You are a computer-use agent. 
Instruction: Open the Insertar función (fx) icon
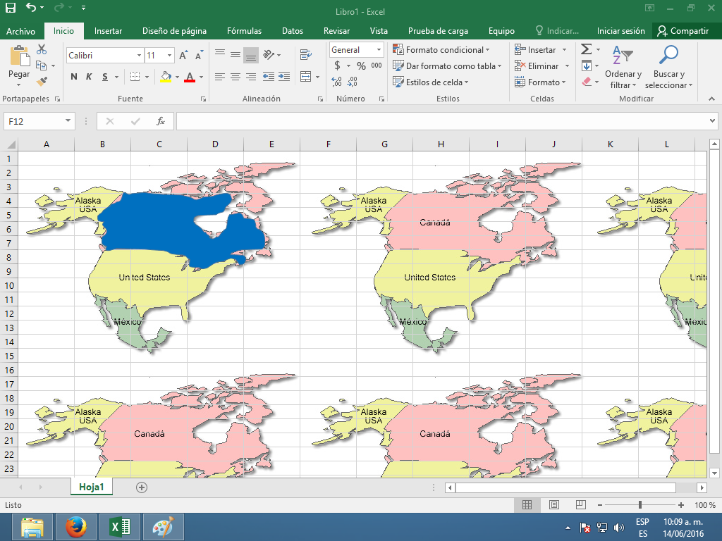tap(161, 120)
